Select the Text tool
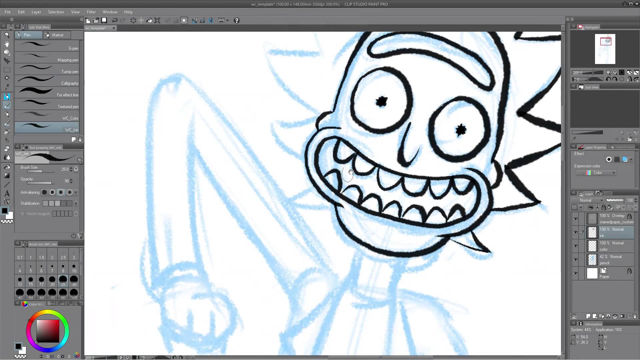Image resolution: width=640 pixels, height=360 pixels. click(7, 193)
